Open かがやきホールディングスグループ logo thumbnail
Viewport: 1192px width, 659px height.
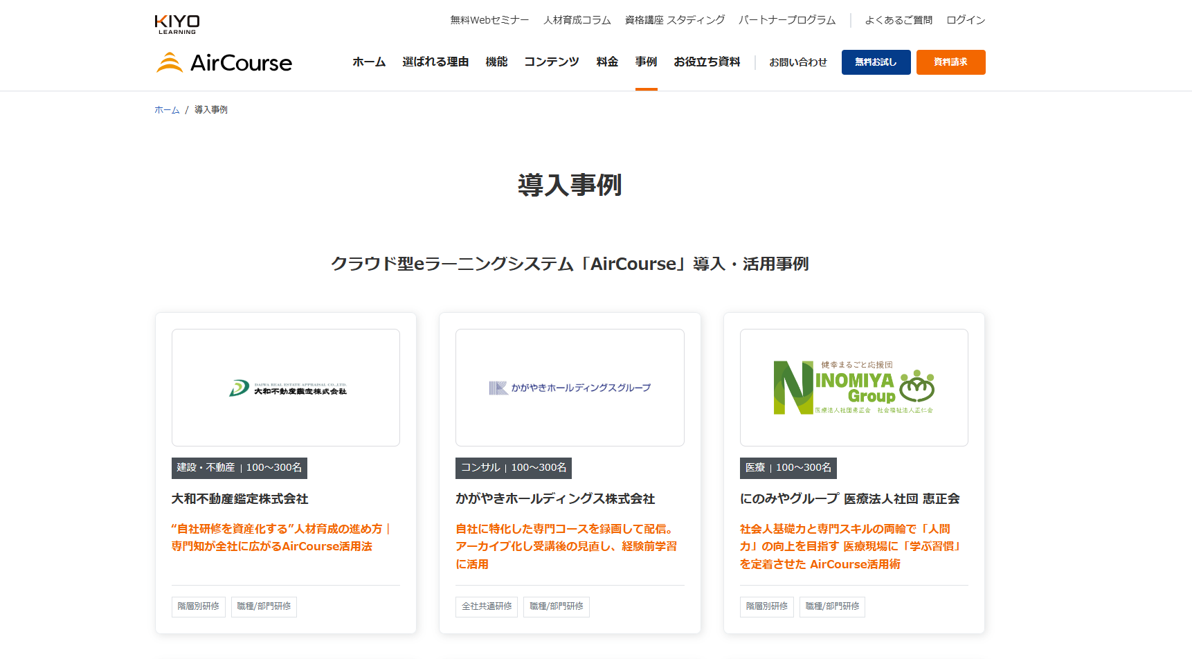pyautogui.click(x=570, y=388)
